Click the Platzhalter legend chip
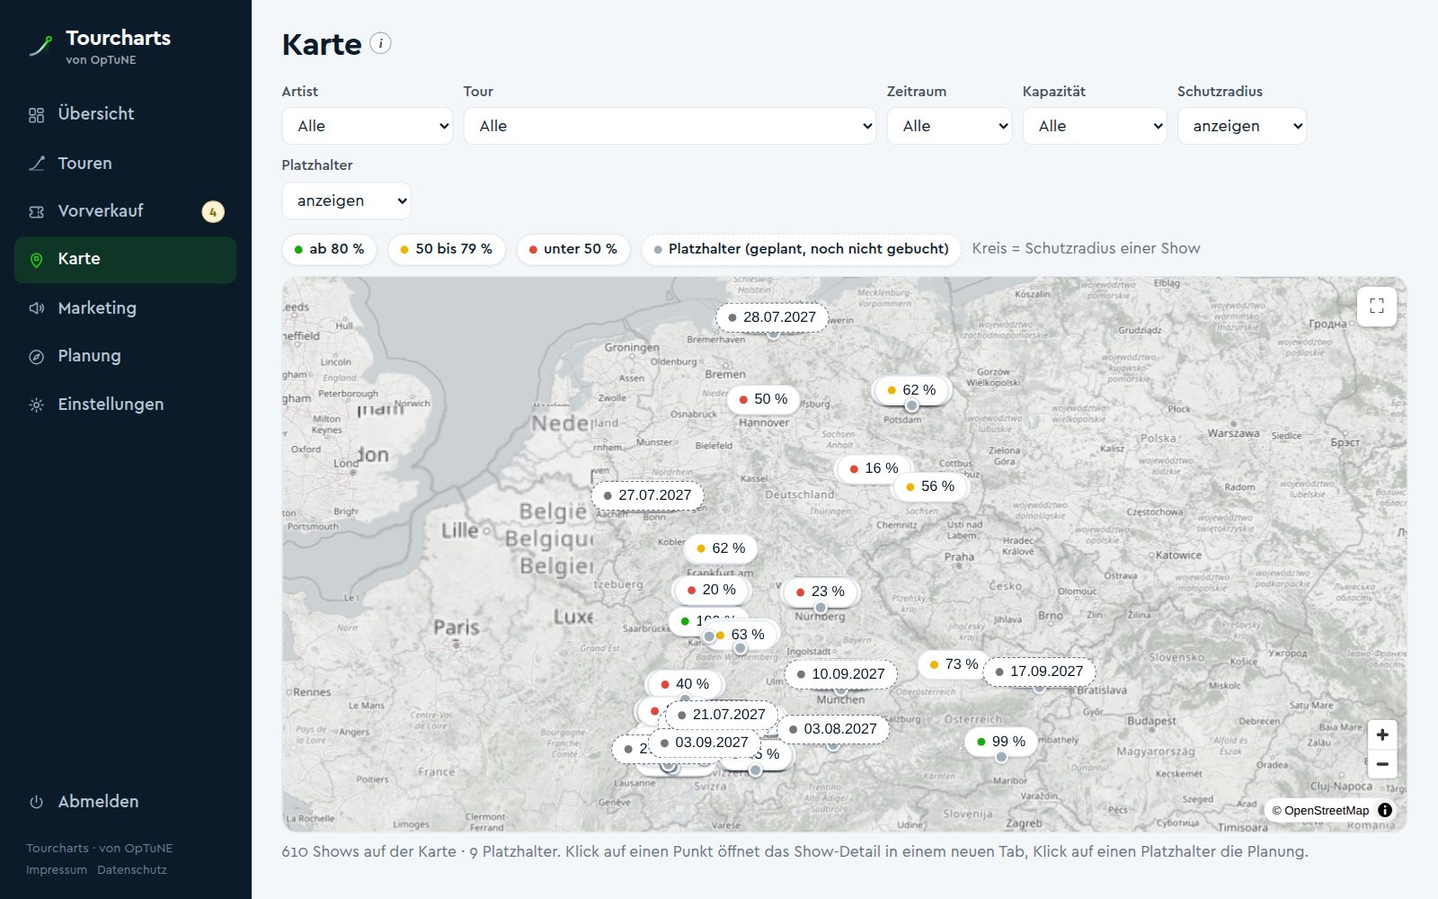Image resolution: width=1438 pixels, height=899 pixels. coord(801,249)
